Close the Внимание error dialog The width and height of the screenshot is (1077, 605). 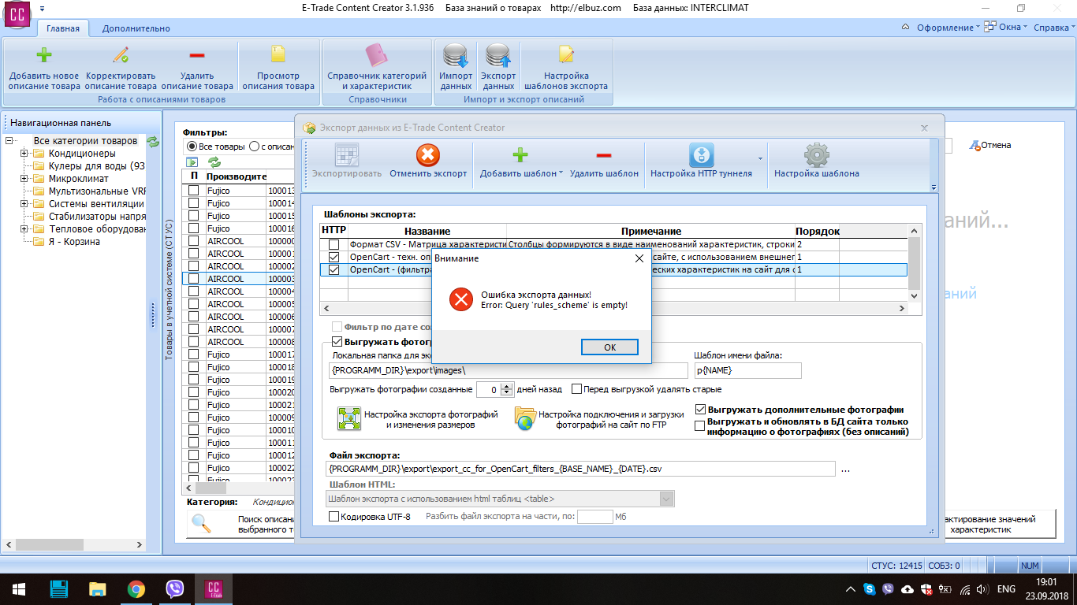(x=639, y=258)
